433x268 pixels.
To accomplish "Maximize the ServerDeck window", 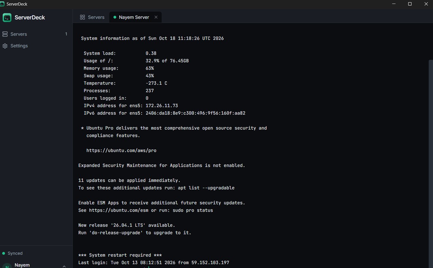I will point(410,4).
